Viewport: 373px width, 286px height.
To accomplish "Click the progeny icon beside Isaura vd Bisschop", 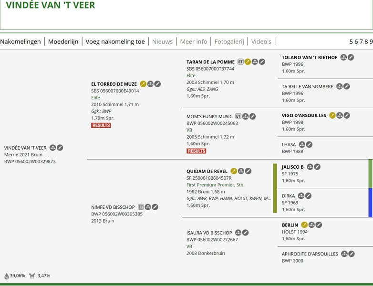I will point(238,233).
